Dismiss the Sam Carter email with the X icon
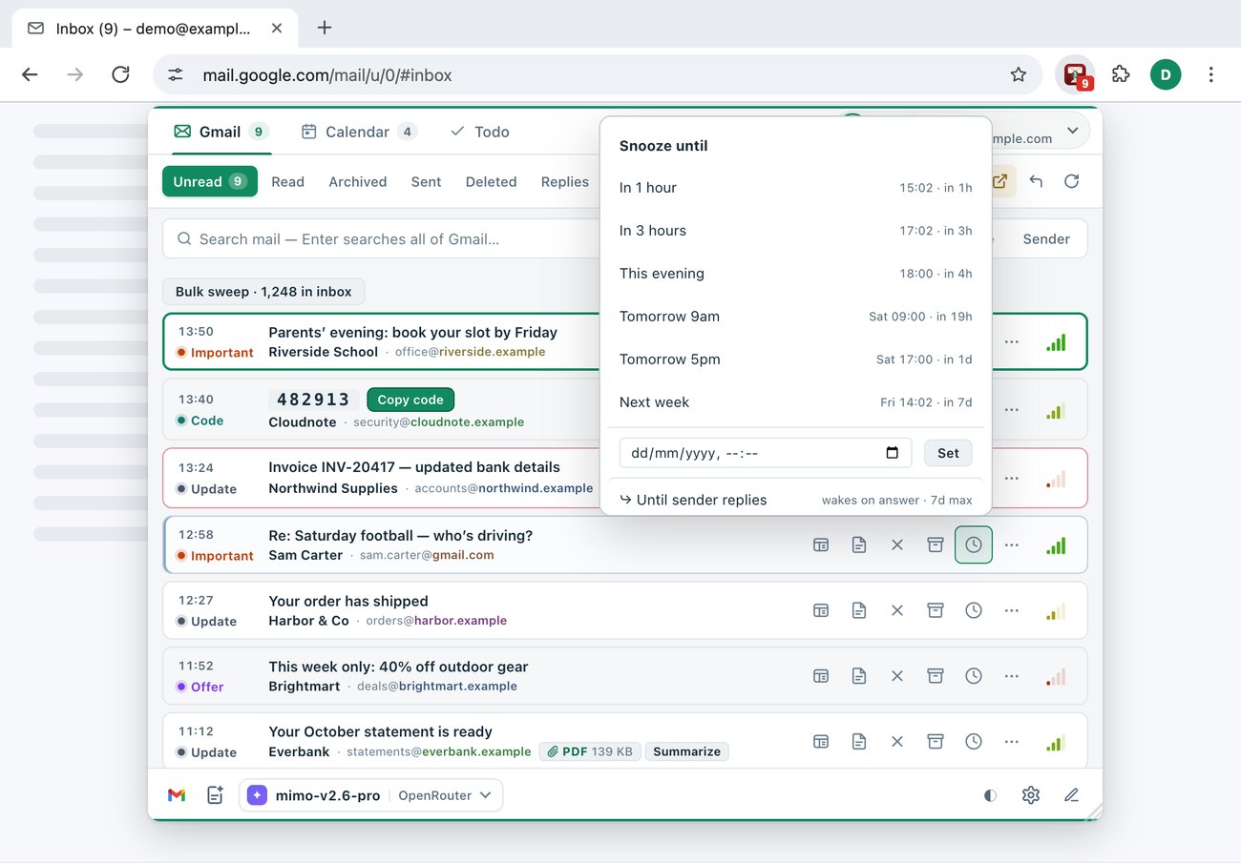 point(897,545)
